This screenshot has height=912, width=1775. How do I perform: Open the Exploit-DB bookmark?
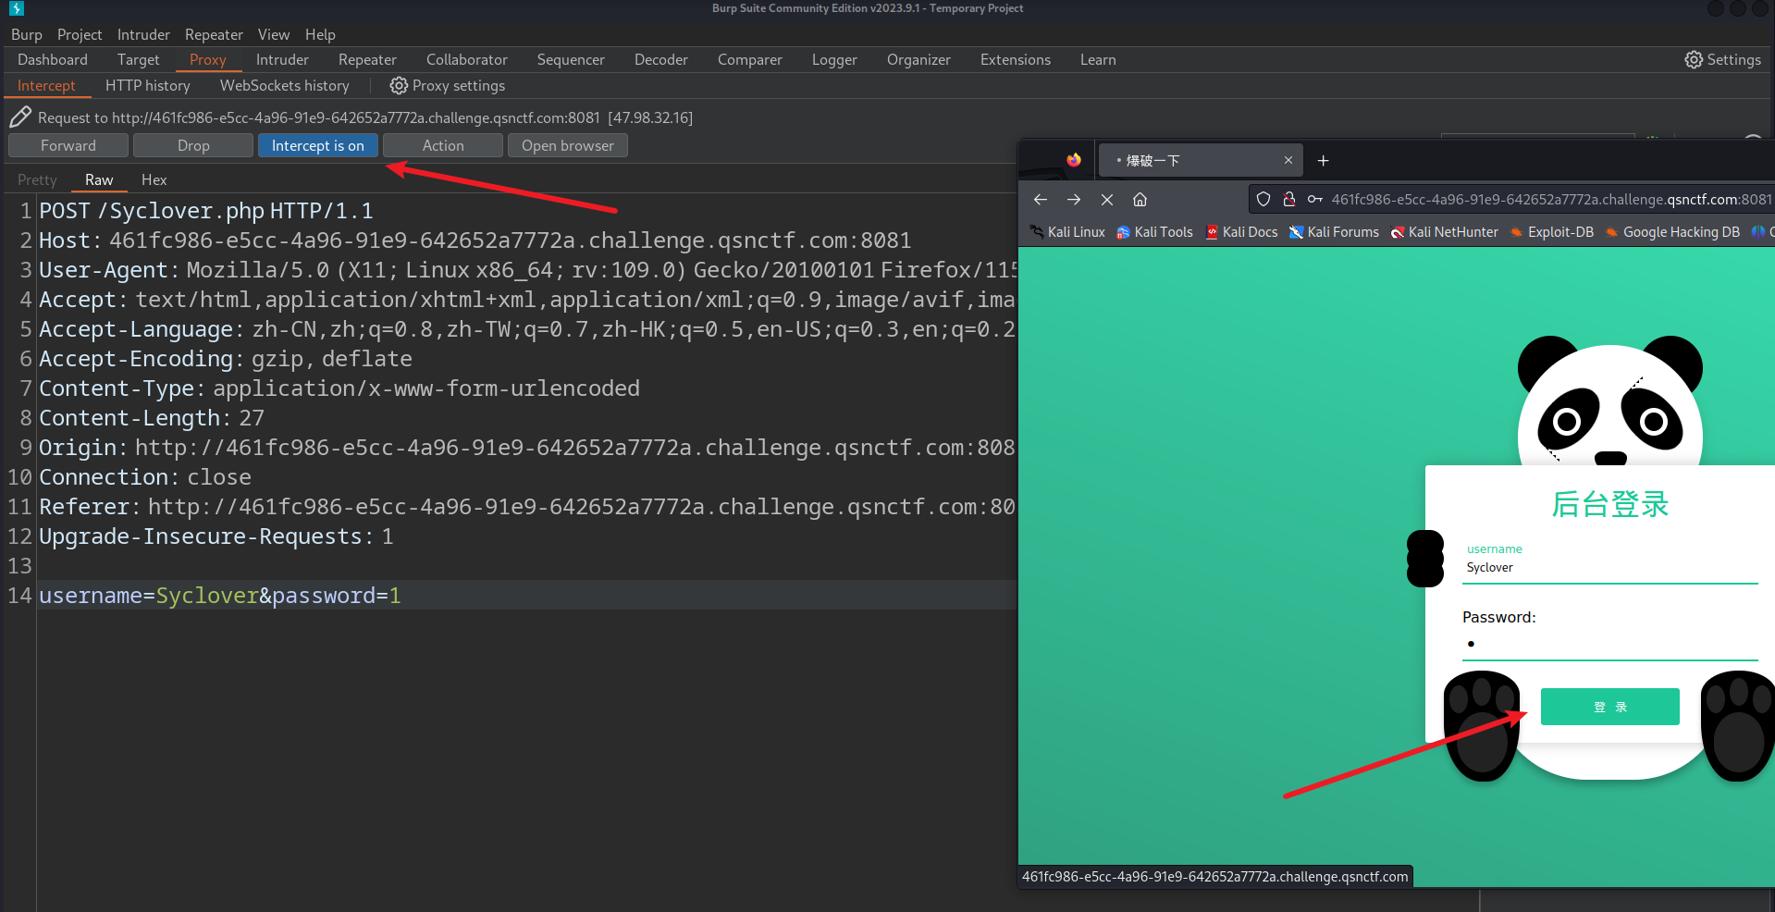1551,232
